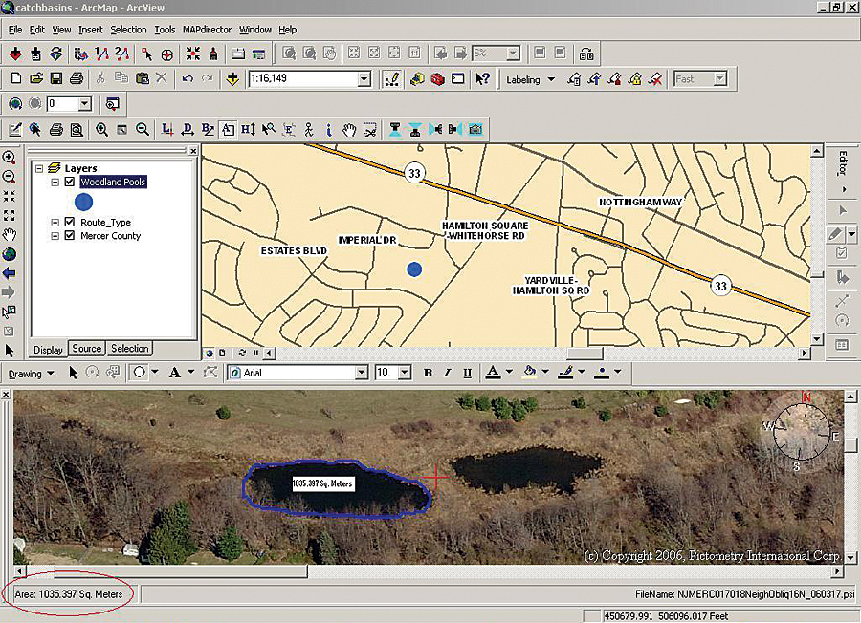The width and height of the screenshot is (861, 623).
Task: Open the Selection menu
Action: pos(128,30)
